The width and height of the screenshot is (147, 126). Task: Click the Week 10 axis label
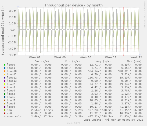(x=85, y=57)
